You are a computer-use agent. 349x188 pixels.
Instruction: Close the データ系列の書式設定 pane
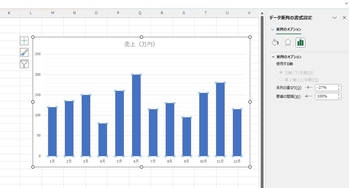[344, 18]
